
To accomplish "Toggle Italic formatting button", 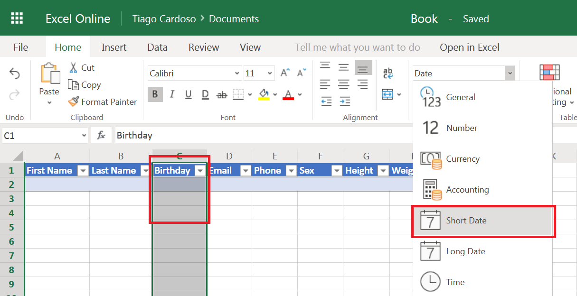I will 172,94.
